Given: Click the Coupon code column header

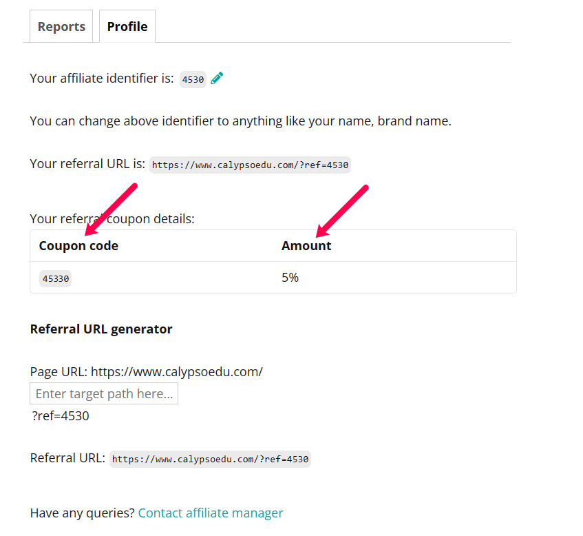Looking at the screenshot, I should tap(78, 246).
